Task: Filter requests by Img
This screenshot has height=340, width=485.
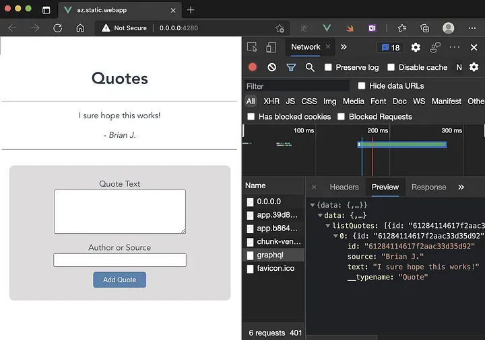Action: tap(329, 101)
